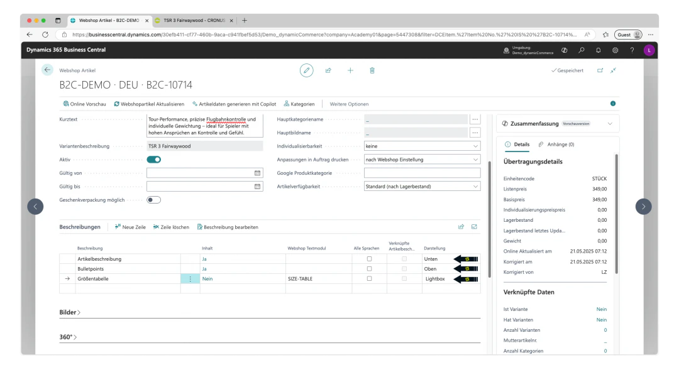Click the blue info icon in action bar
Image resolution: width=679 pixels, height=382 pixels.
pyautogui.click(x=613, y=104)
